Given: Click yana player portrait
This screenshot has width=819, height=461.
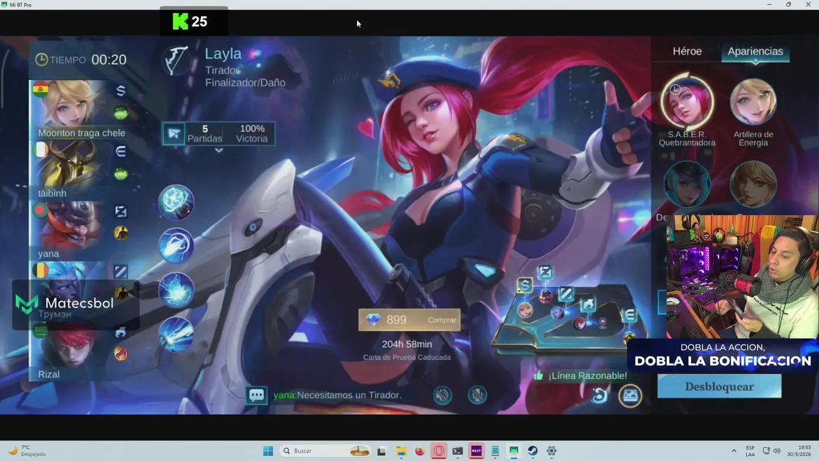Looking at the screenshot, I should [x=70, y=225].
